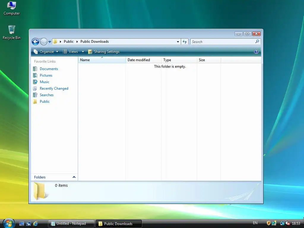
Task: Expand the arrow before Public breadcrumb
Action: click(61, 42)
